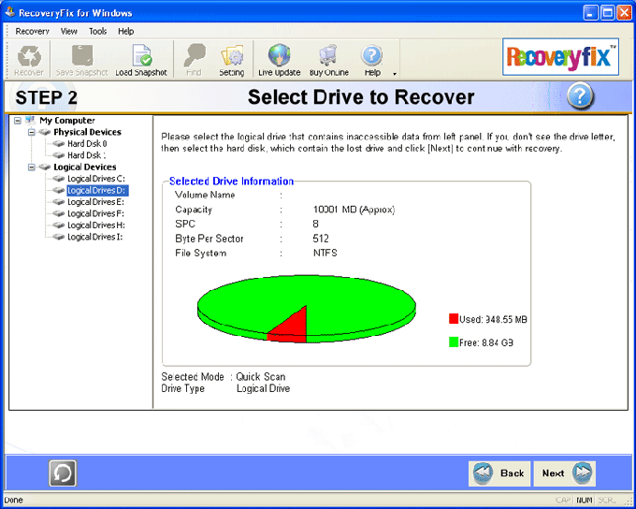The image size is (636, 509).
Task: Click the refresh icon in bottom bar
Action: tap(63, 473)
